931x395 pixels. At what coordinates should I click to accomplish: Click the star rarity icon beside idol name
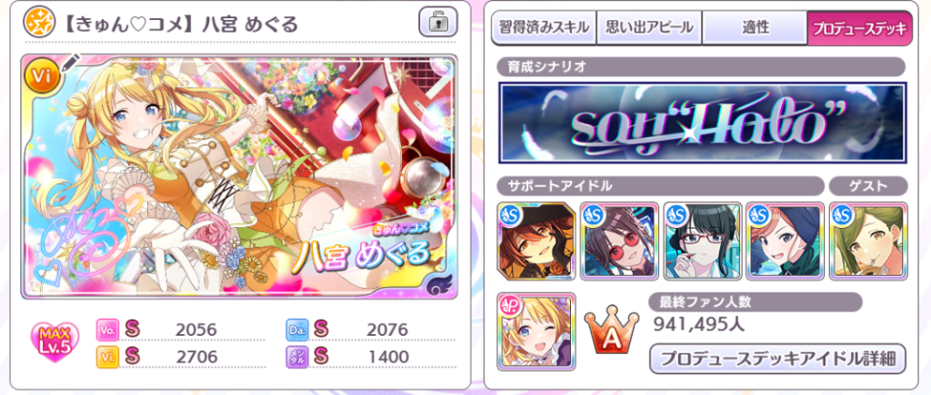38,23
